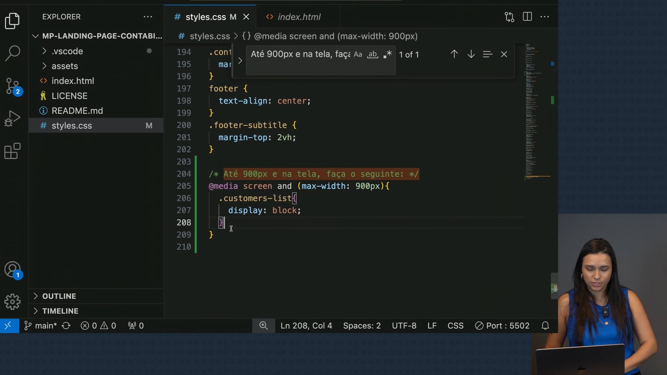This screenshot has height=375, width=667.
Task: Open Source Control view with 2 changes
Action: click(13, 86)
